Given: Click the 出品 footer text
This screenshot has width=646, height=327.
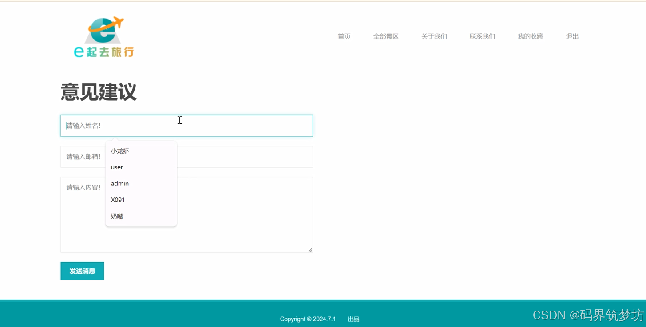Looking at the screenshot, I should click(353, 319).
